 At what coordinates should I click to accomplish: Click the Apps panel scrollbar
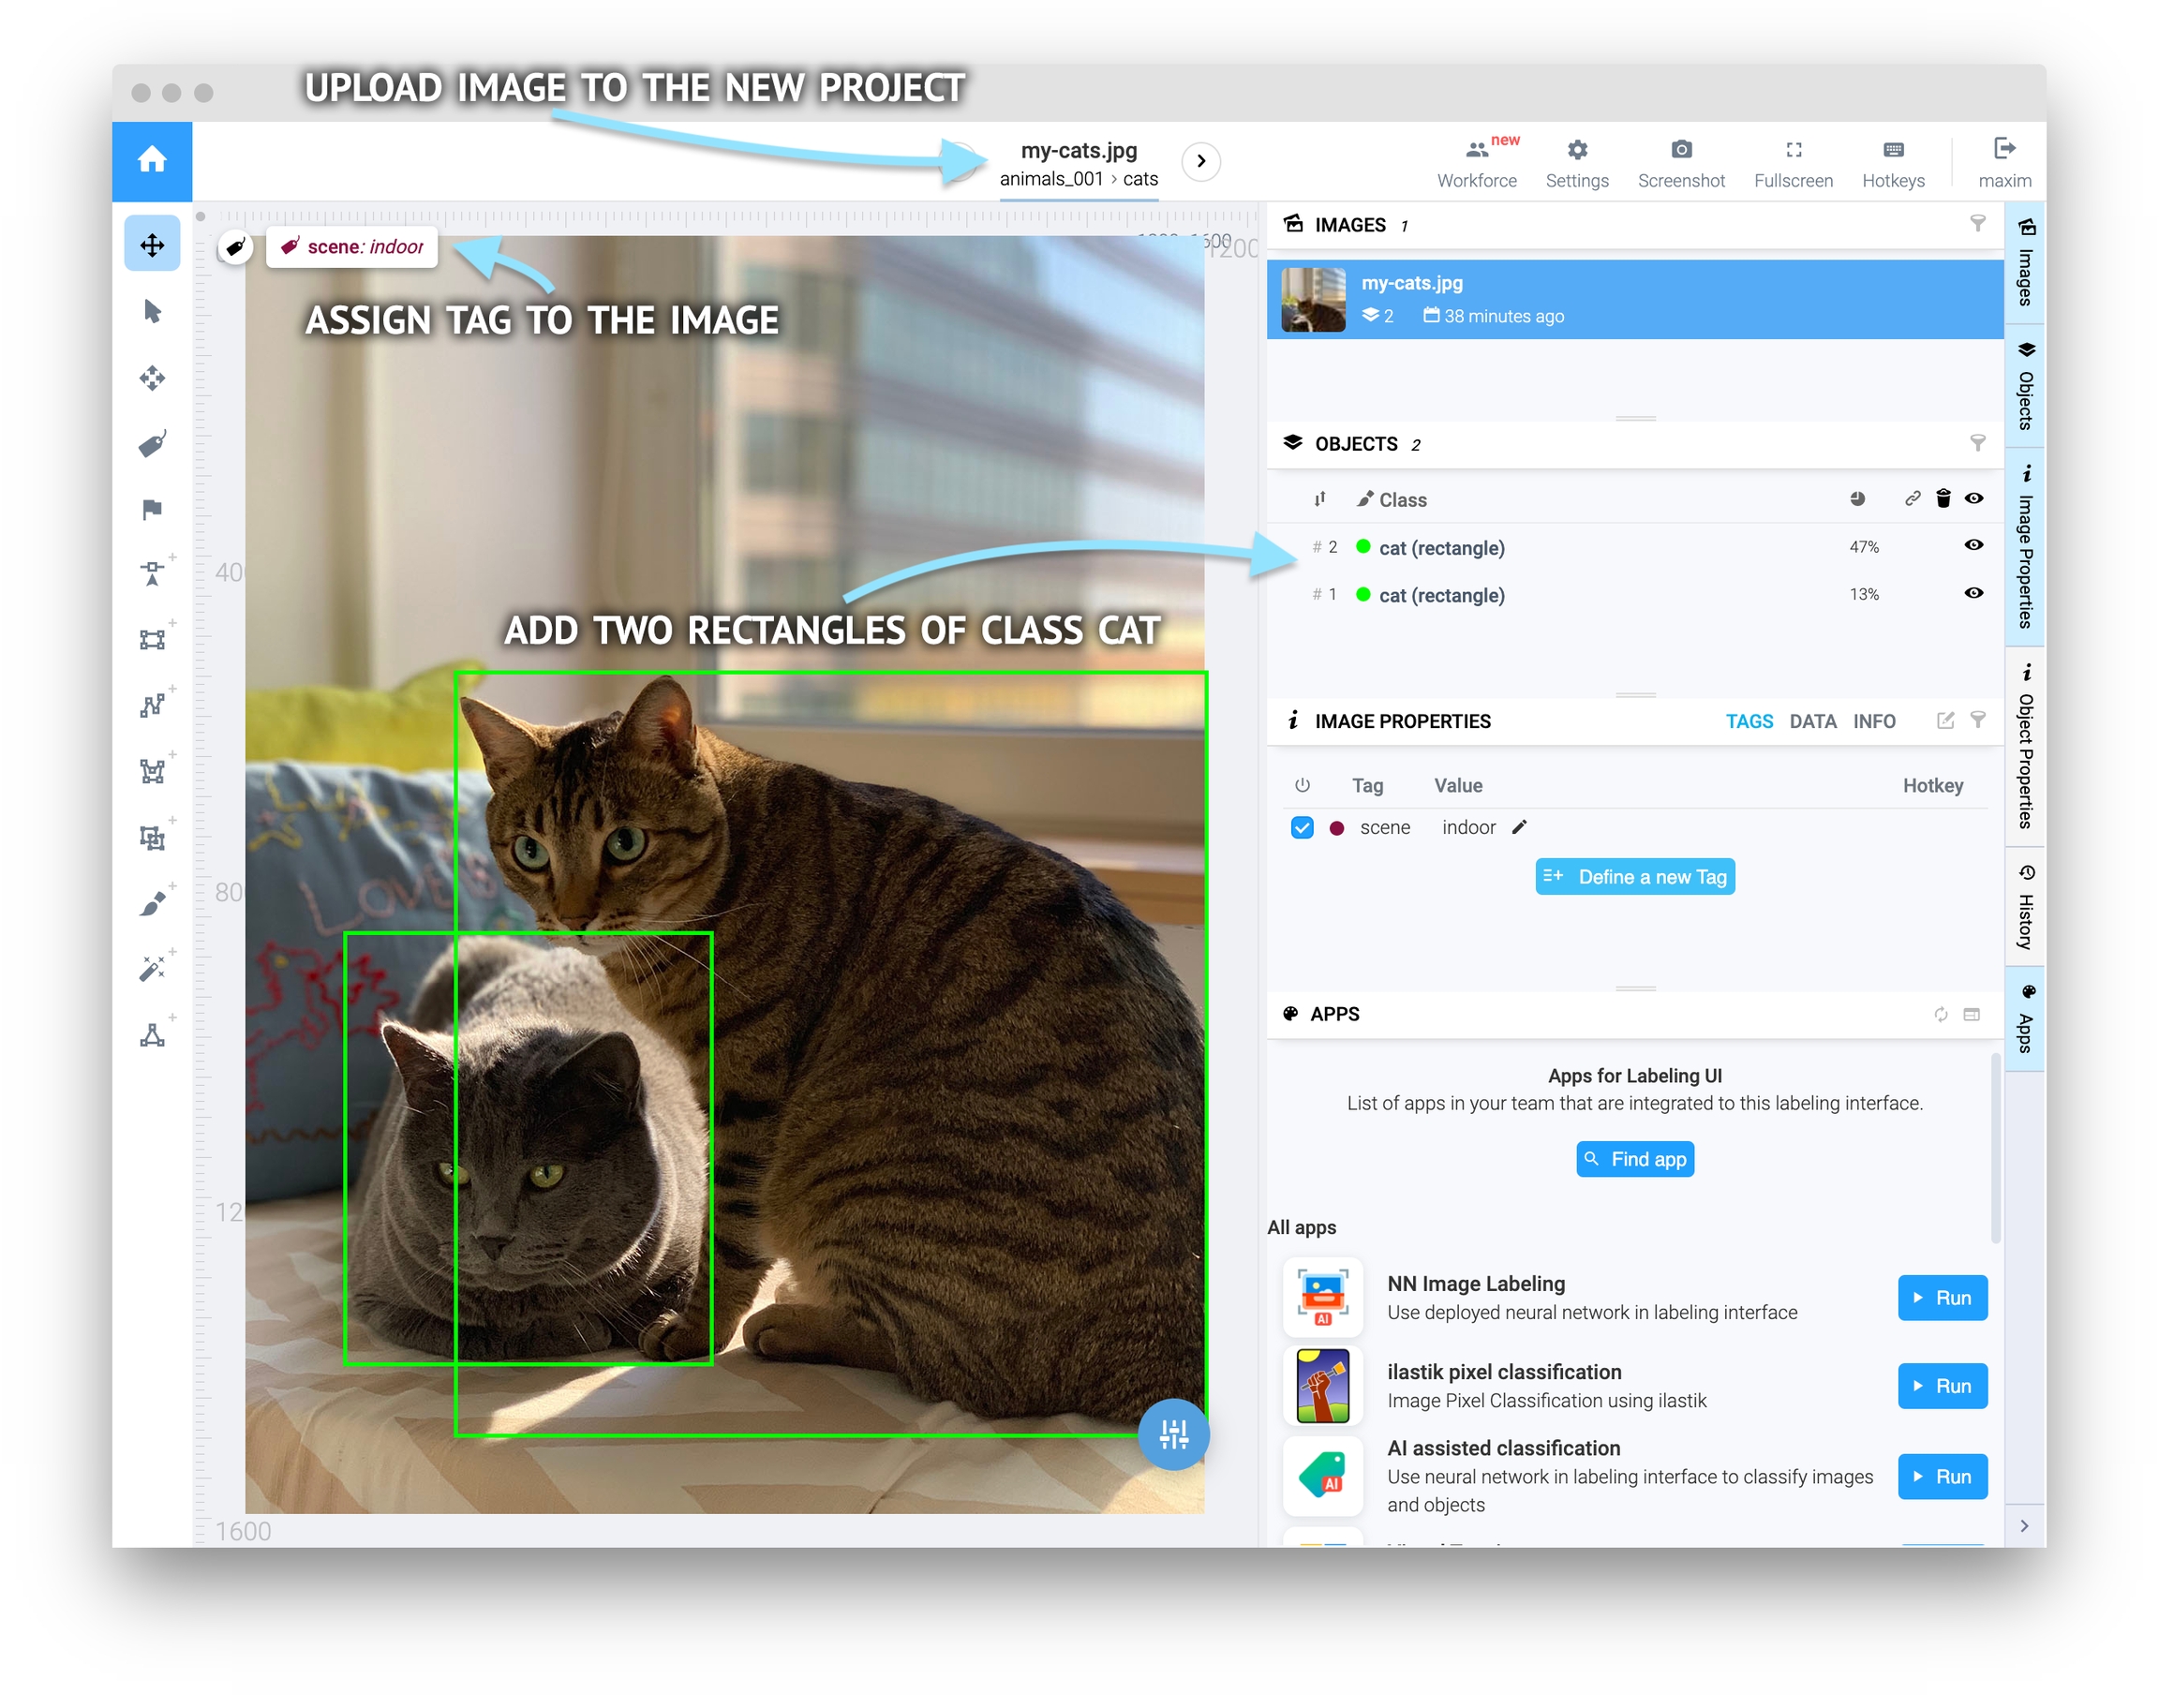[1994, 1147]
